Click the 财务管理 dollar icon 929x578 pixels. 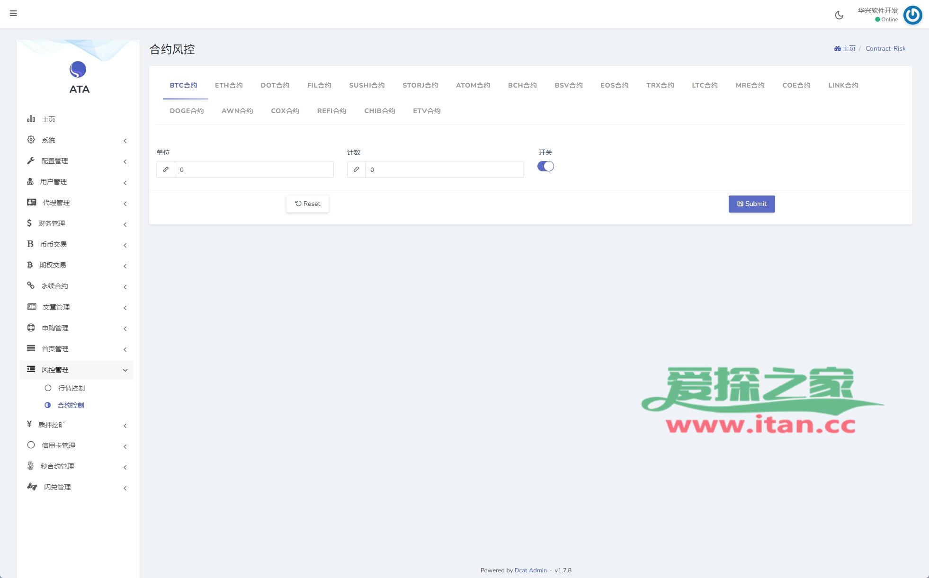(x=29, y=223)
